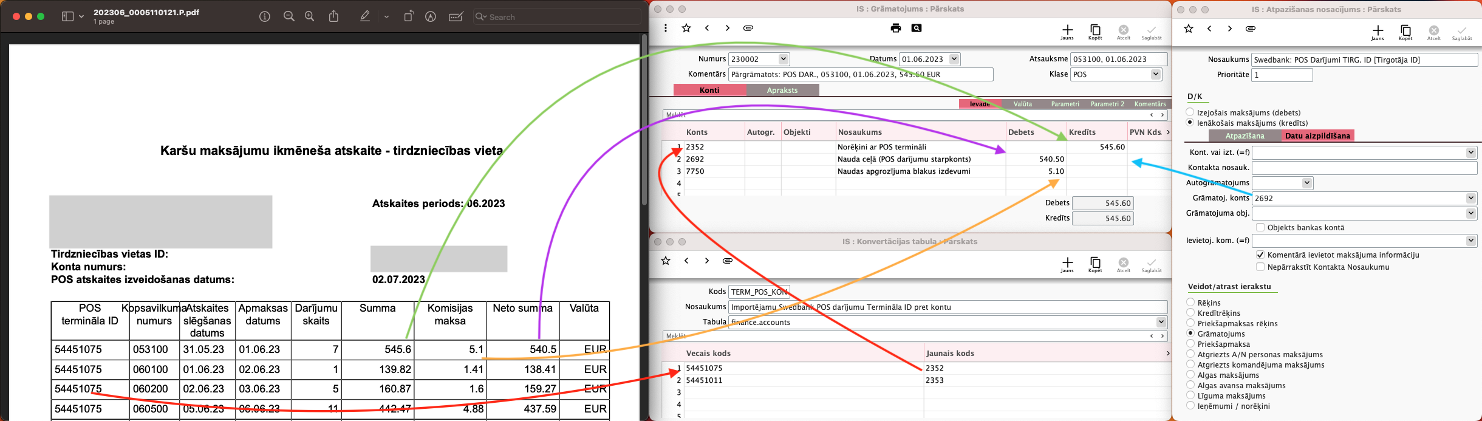Open paperclip attachments in Atpazīšanas nosacījums

coord(1251,29)
